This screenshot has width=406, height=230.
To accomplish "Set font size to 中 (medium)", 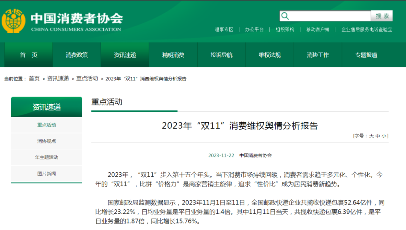I will click(x=377, y=136).
